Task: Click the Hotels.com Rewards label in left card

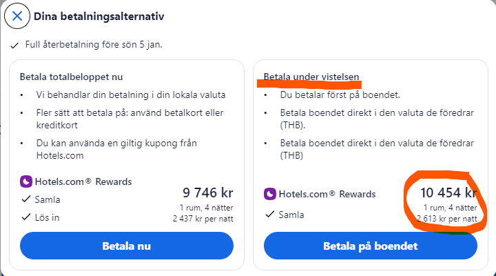Action: click(x=83, y=182)
